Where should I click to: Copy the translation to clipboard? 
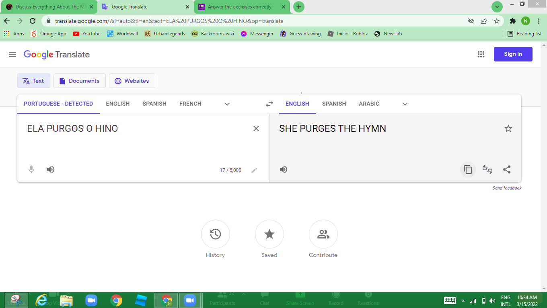(468, 169)
